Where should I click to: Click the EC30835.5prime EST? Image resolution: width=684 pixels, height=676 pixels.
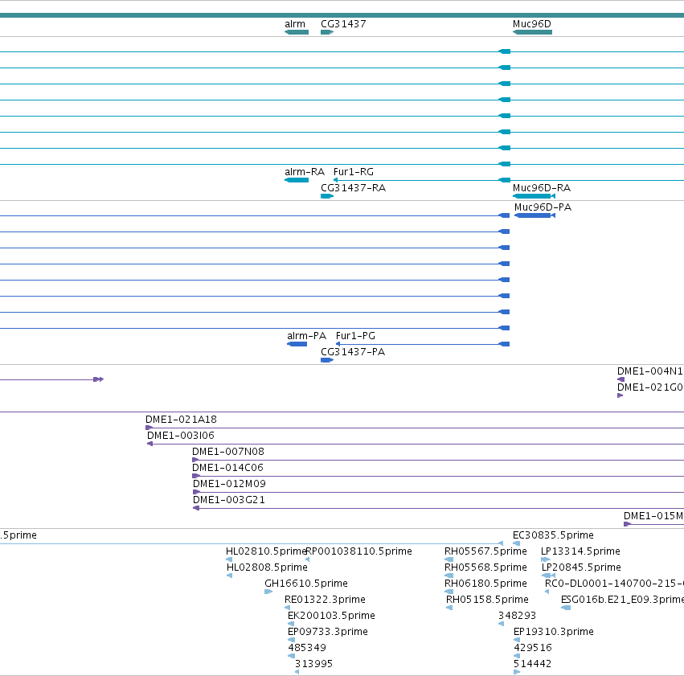[517, 543]
